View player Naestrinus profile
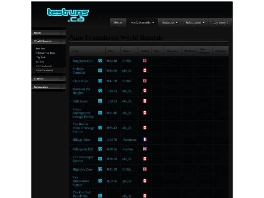 click(x=129, y=140)
